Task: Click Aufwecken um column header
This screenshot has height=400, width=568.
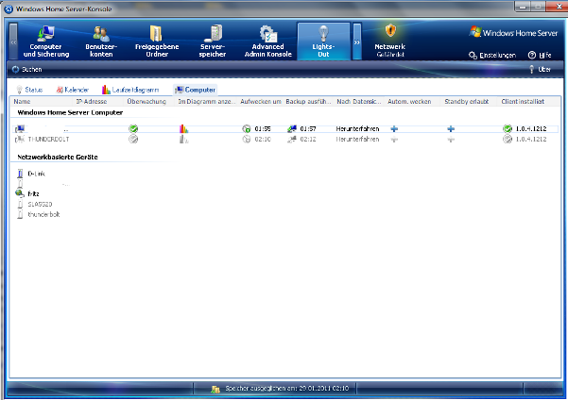Action: click(261, 102)
